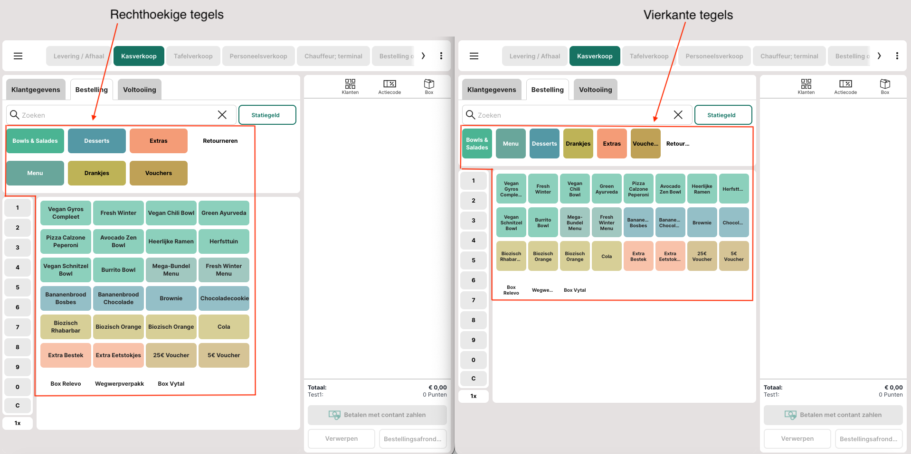The height and width of the screenshot is (454, 911).
Task: Select square Menu tile in right window
Action: (511, 143)
